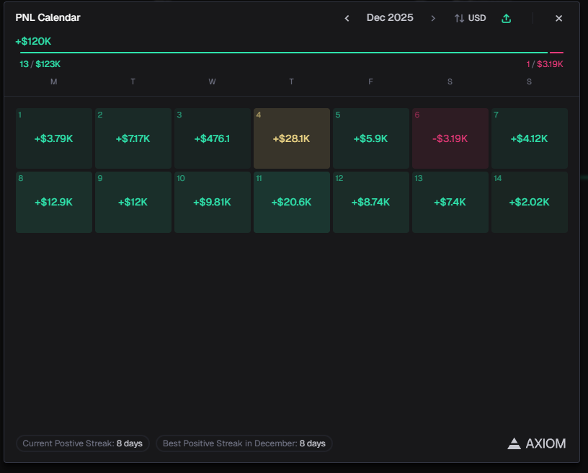Click the W weekday column header
Screen dimensions: 588x473
213,81
